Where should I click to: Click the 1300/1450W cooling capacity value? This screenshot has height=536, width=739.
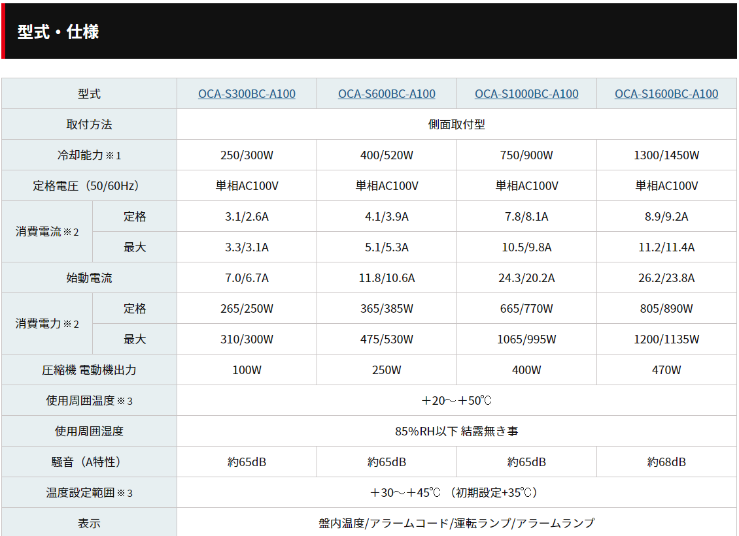point(666,155)
